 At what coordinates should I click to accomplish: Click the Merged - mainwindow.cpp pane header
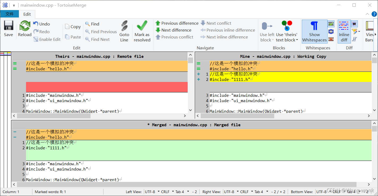[191, 125]
